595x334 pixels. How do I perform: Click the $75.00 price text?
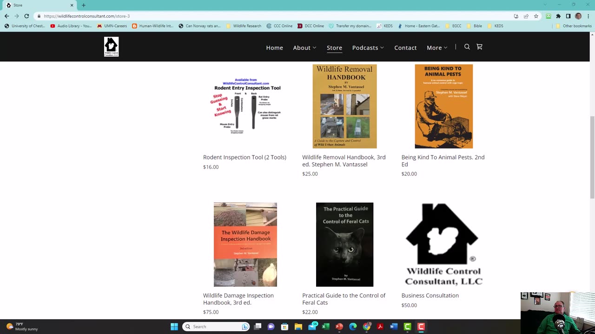click(x=211, y=312)
